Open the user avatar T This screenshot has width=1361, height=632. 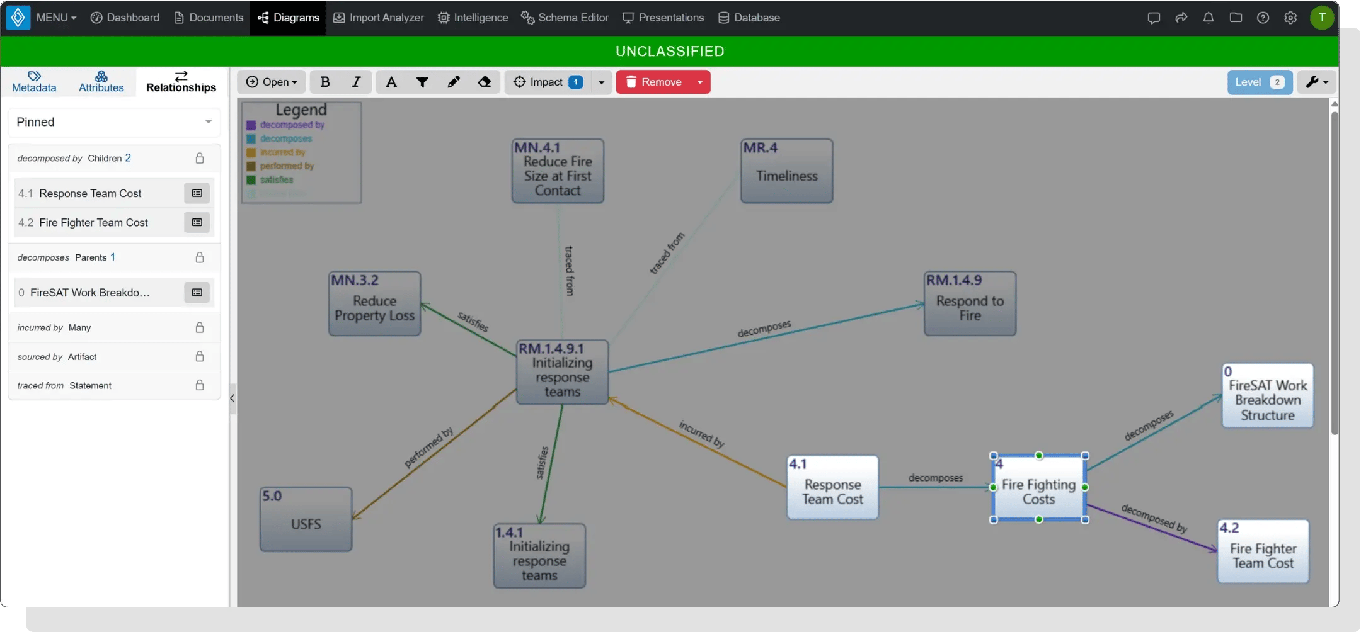pyautogui.click(x=1322, y=18)
